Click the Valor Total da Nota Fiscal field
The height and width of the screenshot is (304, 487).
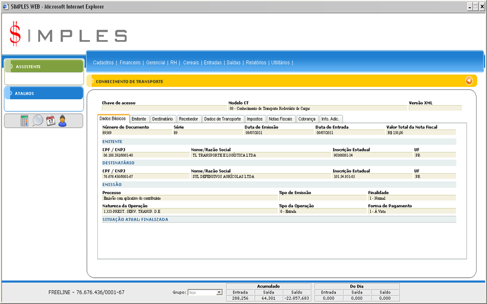click(421, 133)
